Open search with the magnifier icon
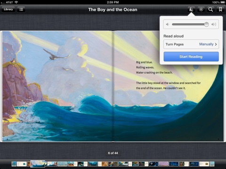Screen dimensions: 226x169 pos(210,9)
